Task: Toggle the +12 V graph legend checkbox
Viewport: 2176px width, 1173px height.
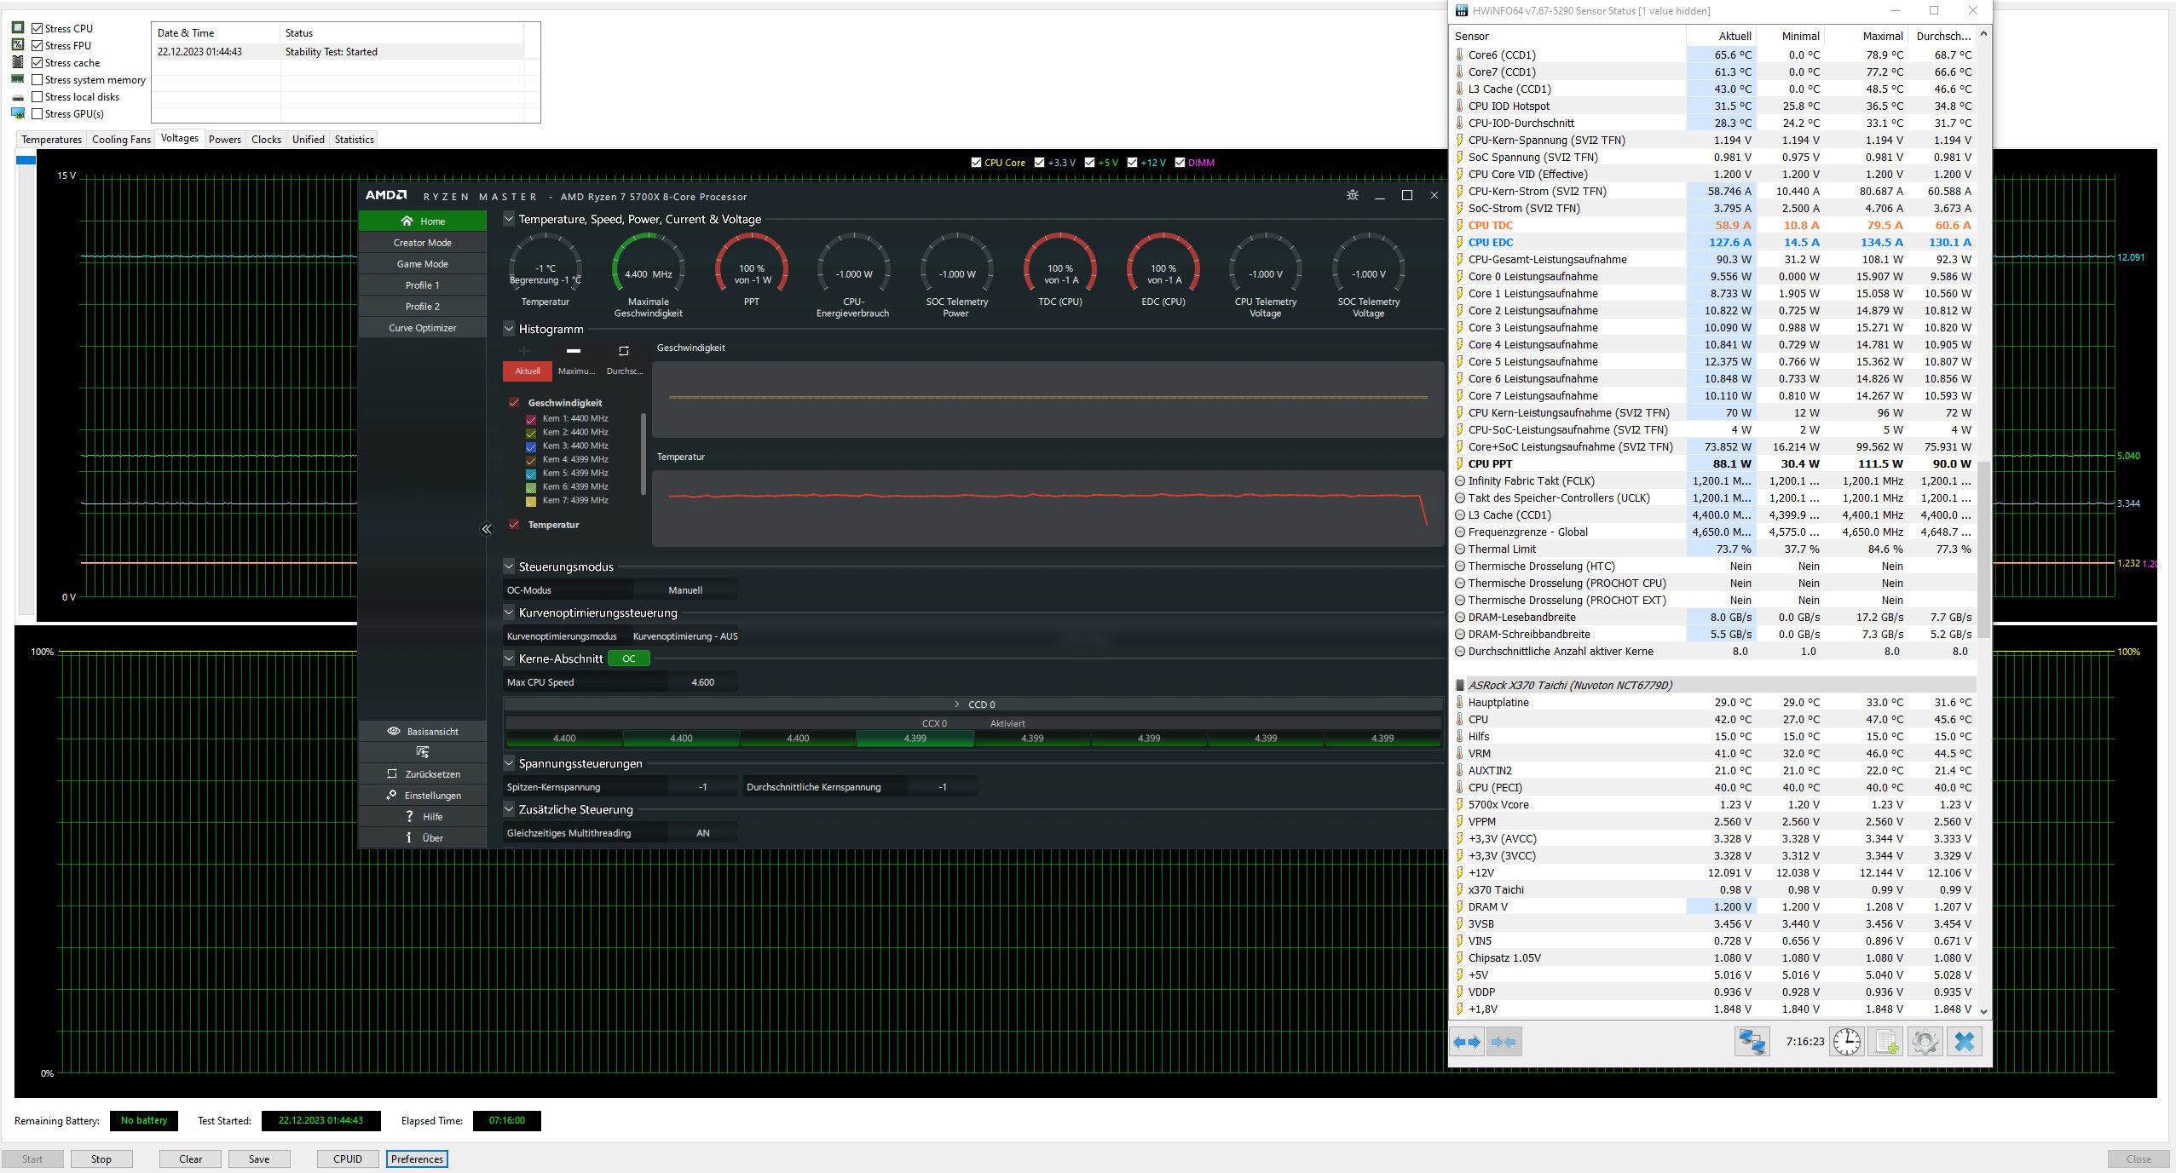Action: 1132,162
